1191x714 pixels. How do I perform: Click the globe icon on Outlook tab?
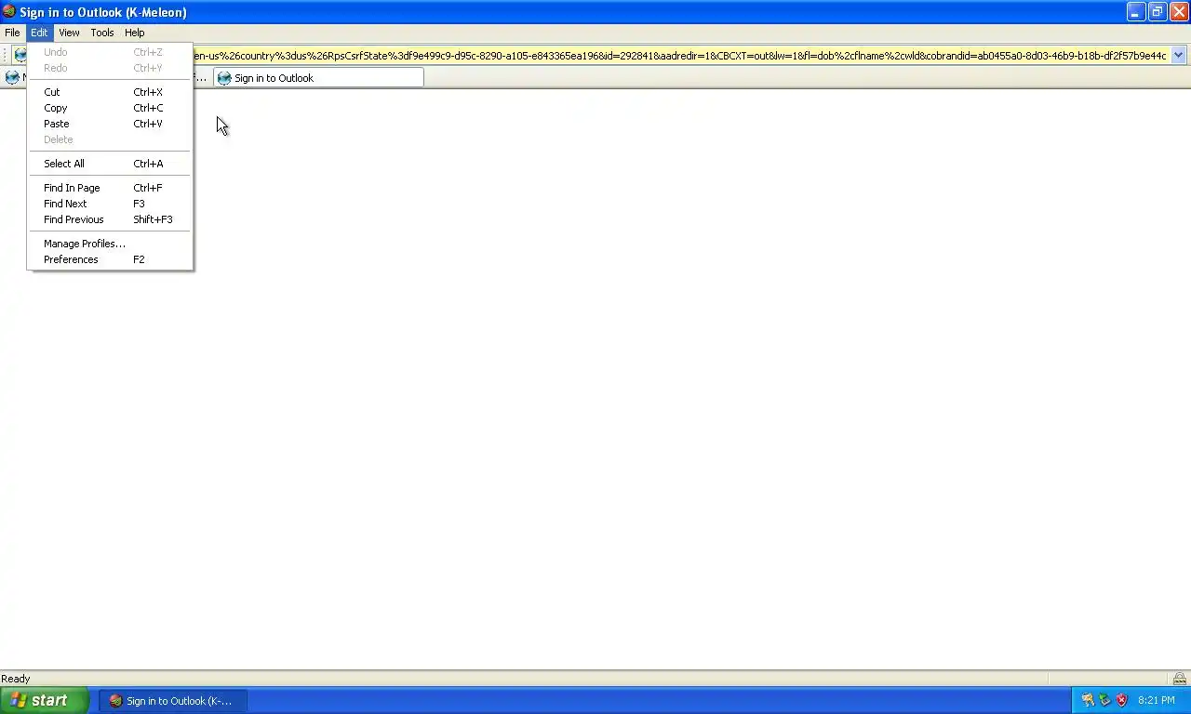point(224,78)
